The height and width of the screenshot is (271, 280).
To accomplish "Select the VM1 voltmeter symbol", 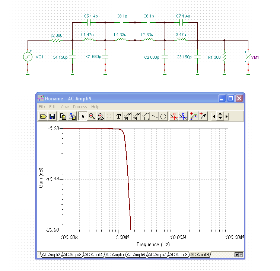I will 248,57.
